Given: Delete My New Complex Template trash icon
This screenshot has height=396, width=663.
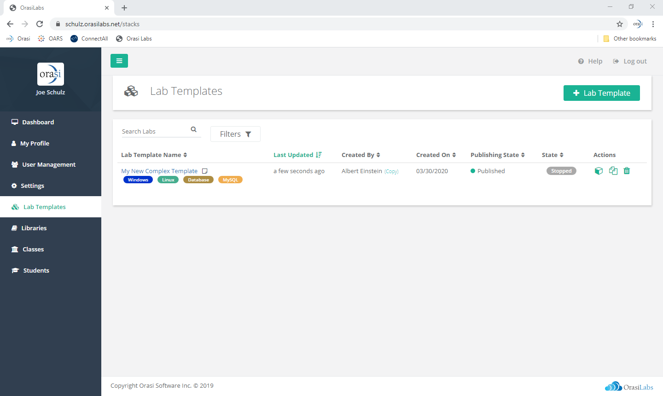Looking at the screenshot, I should (x=627, y=171).
